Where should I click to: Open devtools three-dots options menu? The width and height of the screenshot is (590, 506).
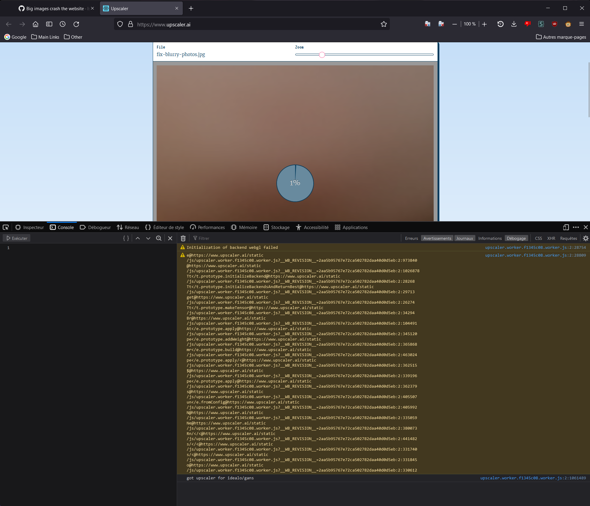576,227
